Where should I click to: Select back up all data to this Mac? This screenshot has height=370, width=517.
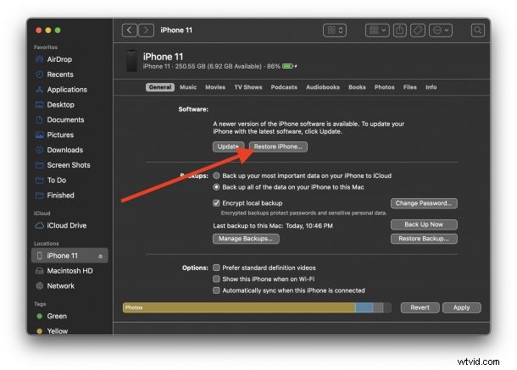(x=216, y=187)
